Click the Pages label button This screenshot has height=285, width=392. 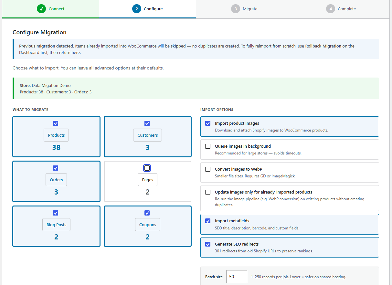[x=147, y=180]
